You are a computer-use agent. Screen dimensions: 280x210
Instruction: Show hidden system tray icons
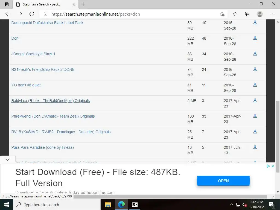(231, 205)
